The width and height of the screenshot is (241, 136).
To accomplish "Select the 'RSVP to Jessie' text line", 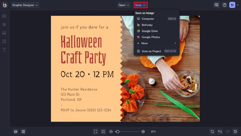I will point(86,110).
